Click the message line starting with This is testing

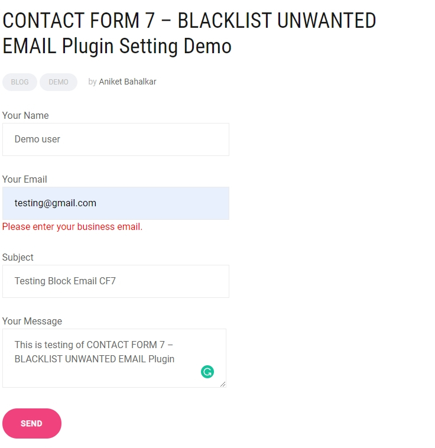tap(94, 345)
